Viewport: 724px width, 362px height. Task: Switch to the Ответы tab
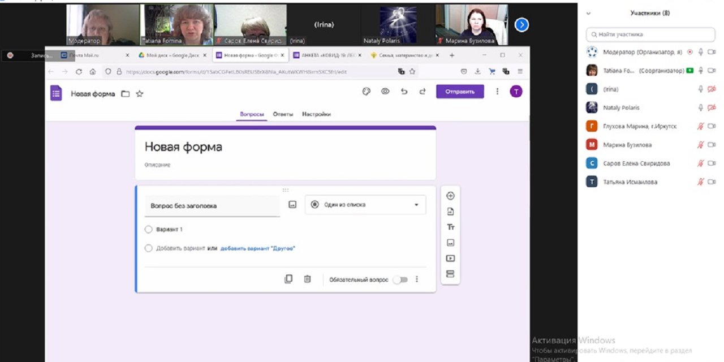[283, 114]
